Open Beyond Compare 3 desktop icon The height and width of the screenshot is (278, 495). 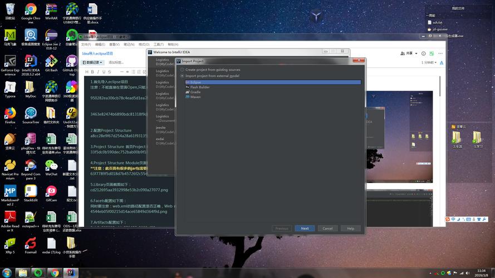[31, 170]
